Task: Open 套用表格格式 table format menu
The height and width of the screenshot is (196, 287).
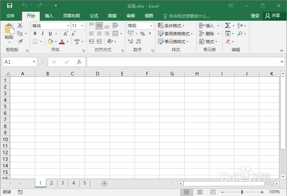Action: (x=175, y=34)
